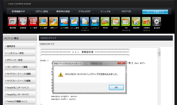This screenshot has height=105, width=177.
Task: Open the 最新情報 news icon
Action: coord(12,21)
